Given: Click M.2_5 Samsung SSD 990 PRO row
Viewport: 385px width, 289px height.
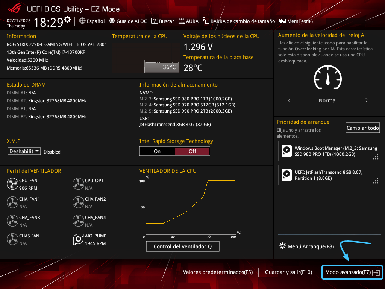Looking at the screenshot, I should (x=186, y=111).
